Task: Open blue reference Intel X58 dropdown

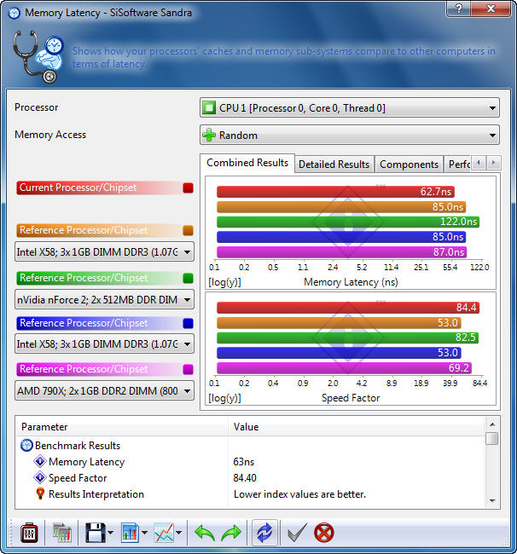Action: [x=104, y=343]
